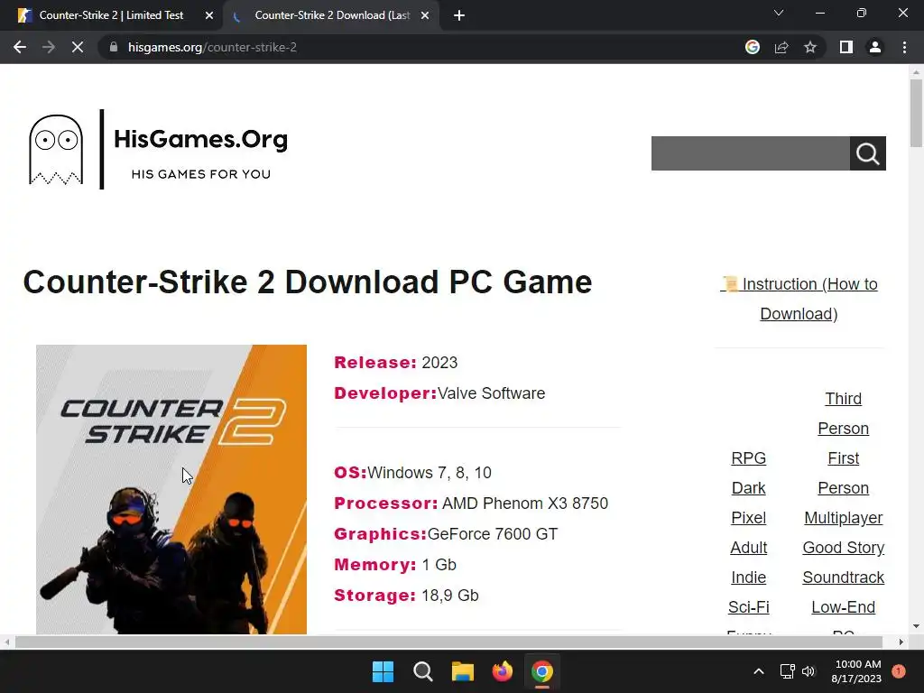924x693 pixels.
Task: Open the Dark category link
Action: [x=748, y=488]
